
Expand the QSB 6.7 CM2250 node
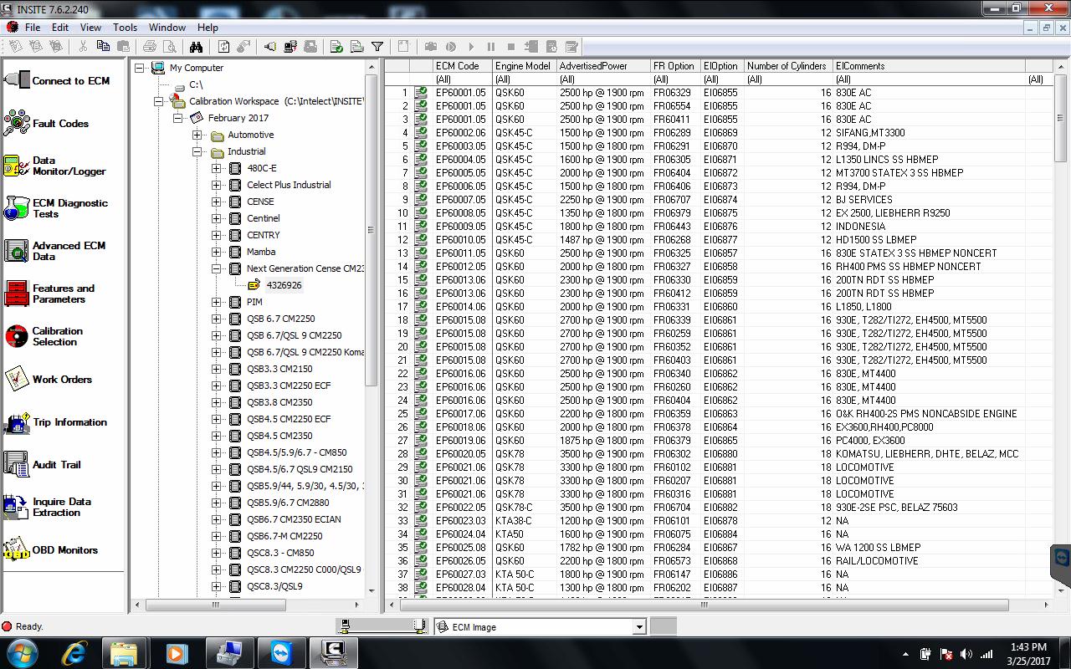pos(216,319)
